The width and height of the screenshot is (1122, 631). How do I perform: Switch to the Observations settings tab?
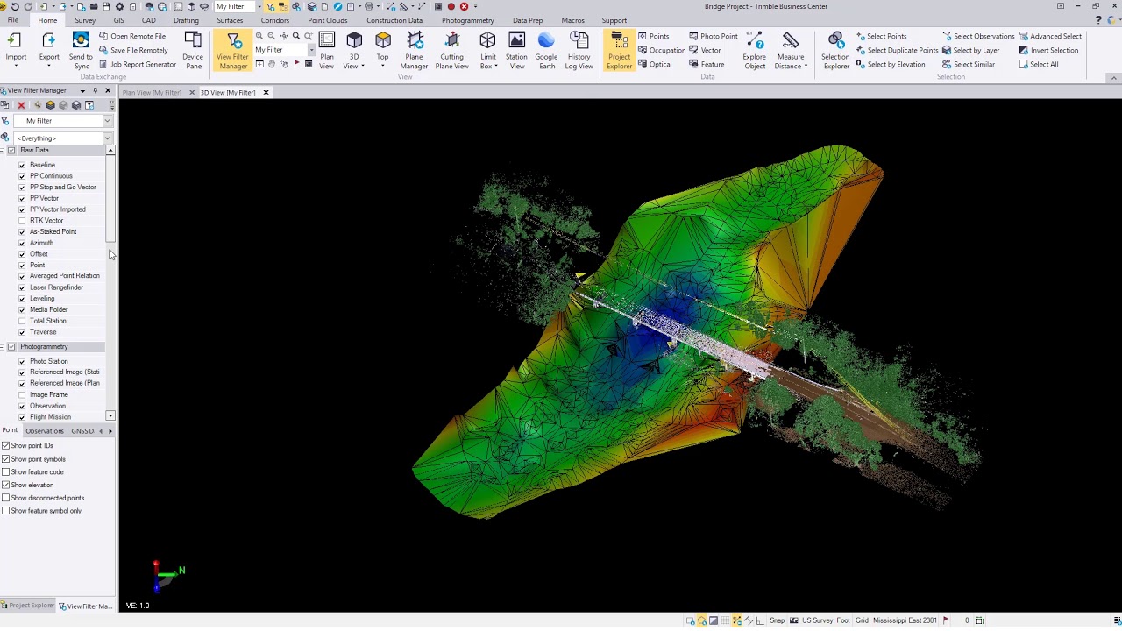tap(45, 431)
